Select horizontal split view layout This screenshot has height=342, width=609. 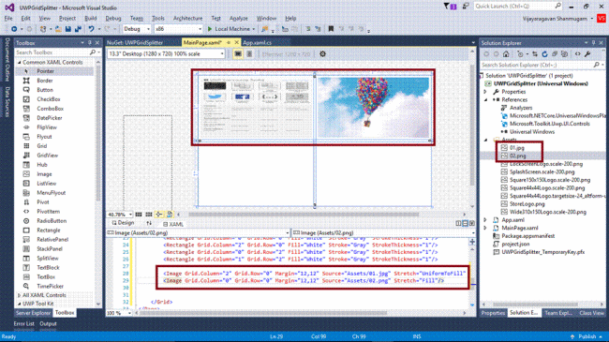pyautogui.click(x=465, y=223)
